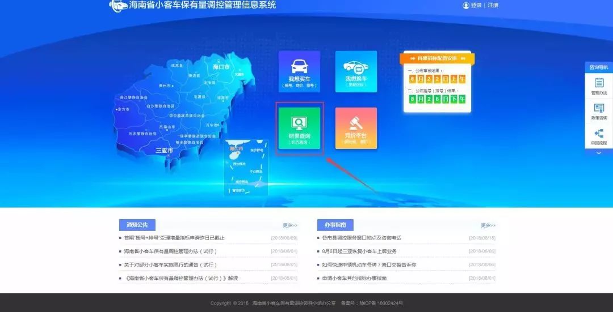This screenshot has height=312, width=613.
Task: Open 更多>> beside 办事指南
Action: (488, 225)
